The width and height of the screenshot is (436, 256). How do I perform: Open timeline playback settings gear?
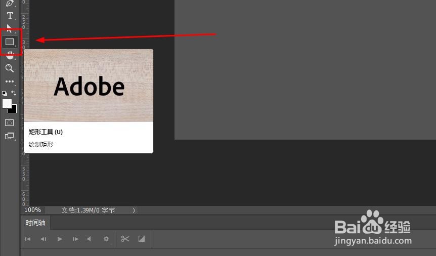click(x=106, y=239)
